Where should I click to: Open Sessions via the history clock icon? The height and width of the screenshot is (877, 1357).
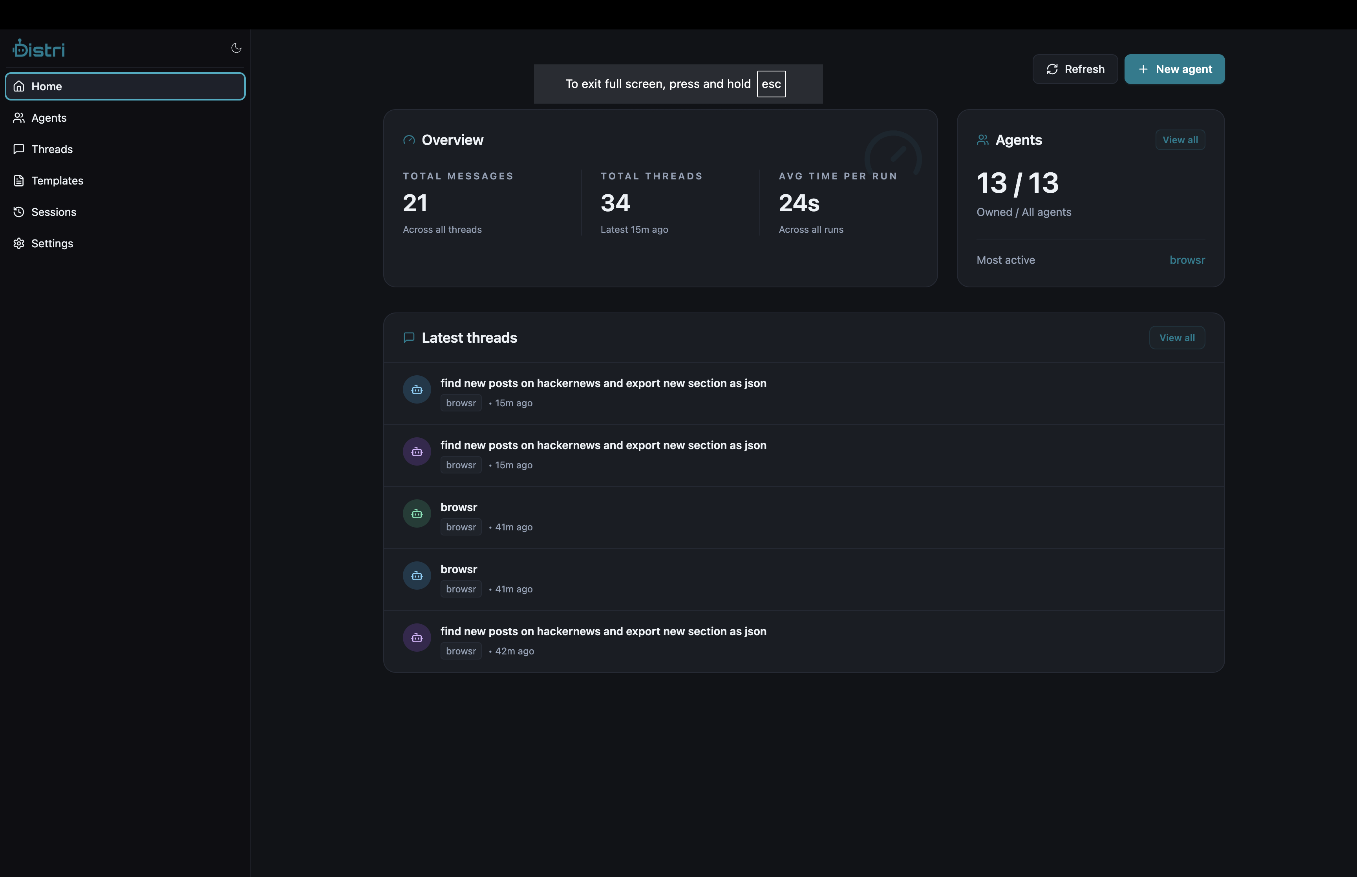coord(19,212)
